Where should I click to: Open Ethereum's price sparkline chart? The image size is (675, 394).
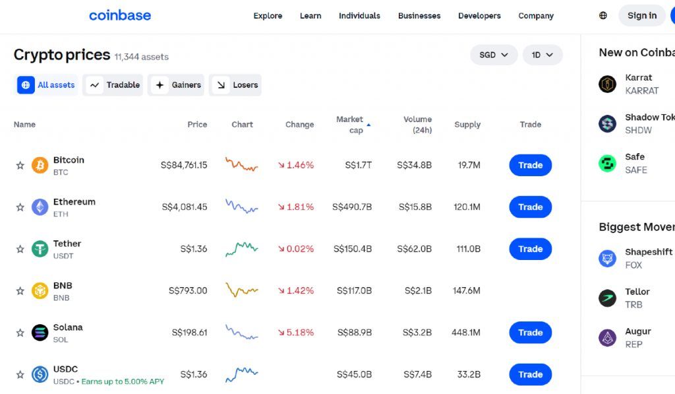coord(241,207)
